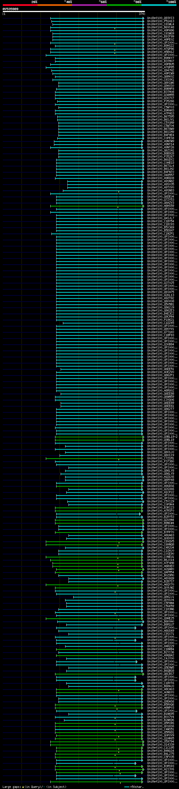The height and width of the screenshot is (789, 179).
Task: Click the orange ~40% identity legend segment
Action: (55, 5)
